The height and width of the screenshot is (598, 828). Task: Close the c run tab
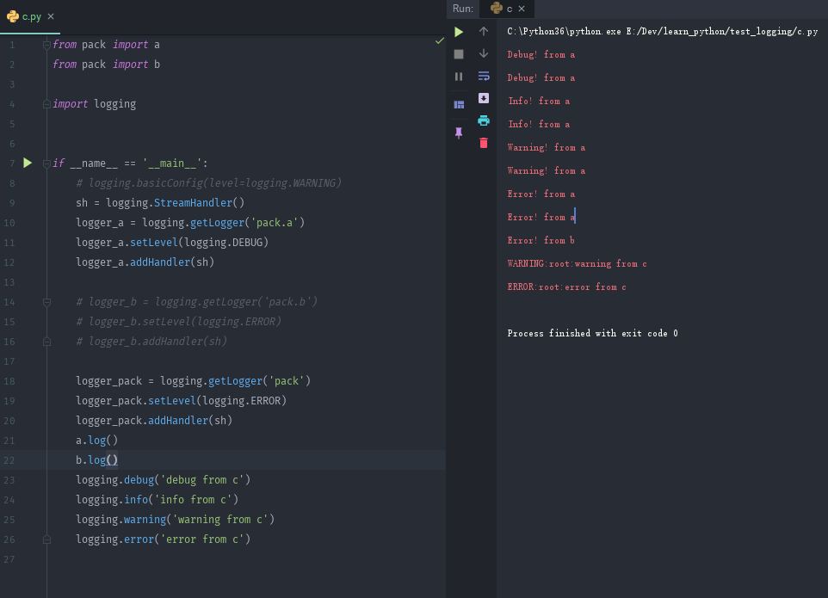[x=522, y=9]
